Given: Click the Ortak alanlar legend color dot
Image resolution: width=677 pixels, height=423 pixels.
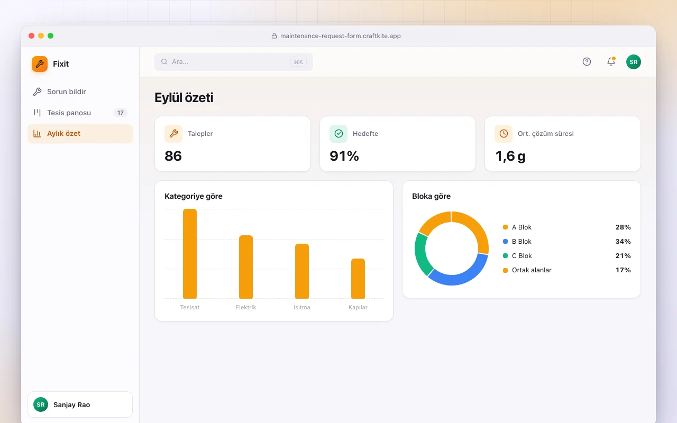Looking at the screenshot, I should pyautogui.click(x=505, y=270).
